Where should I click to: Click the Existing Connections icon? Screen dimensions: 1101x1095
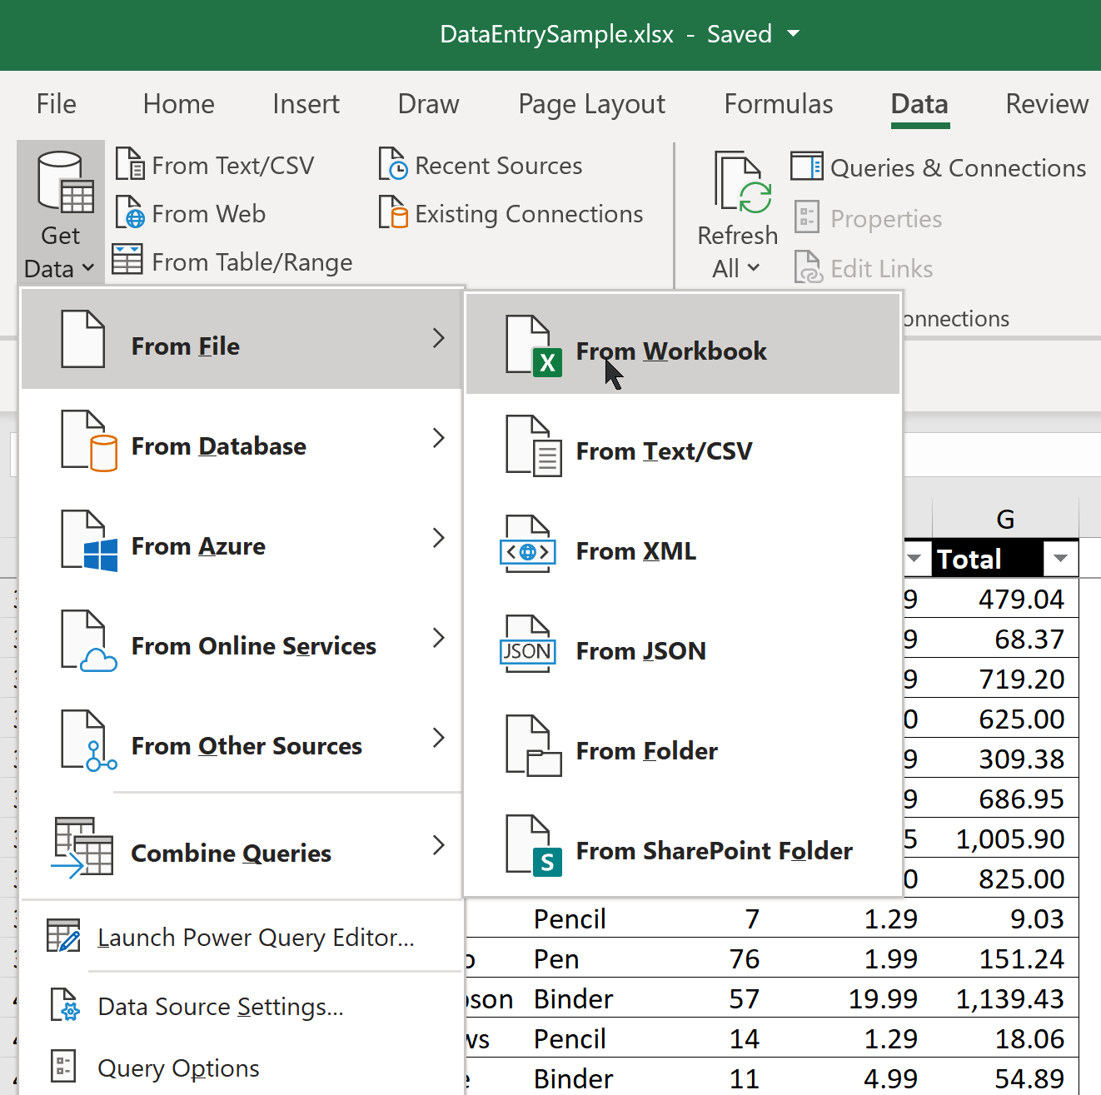[x=392, y=212]
